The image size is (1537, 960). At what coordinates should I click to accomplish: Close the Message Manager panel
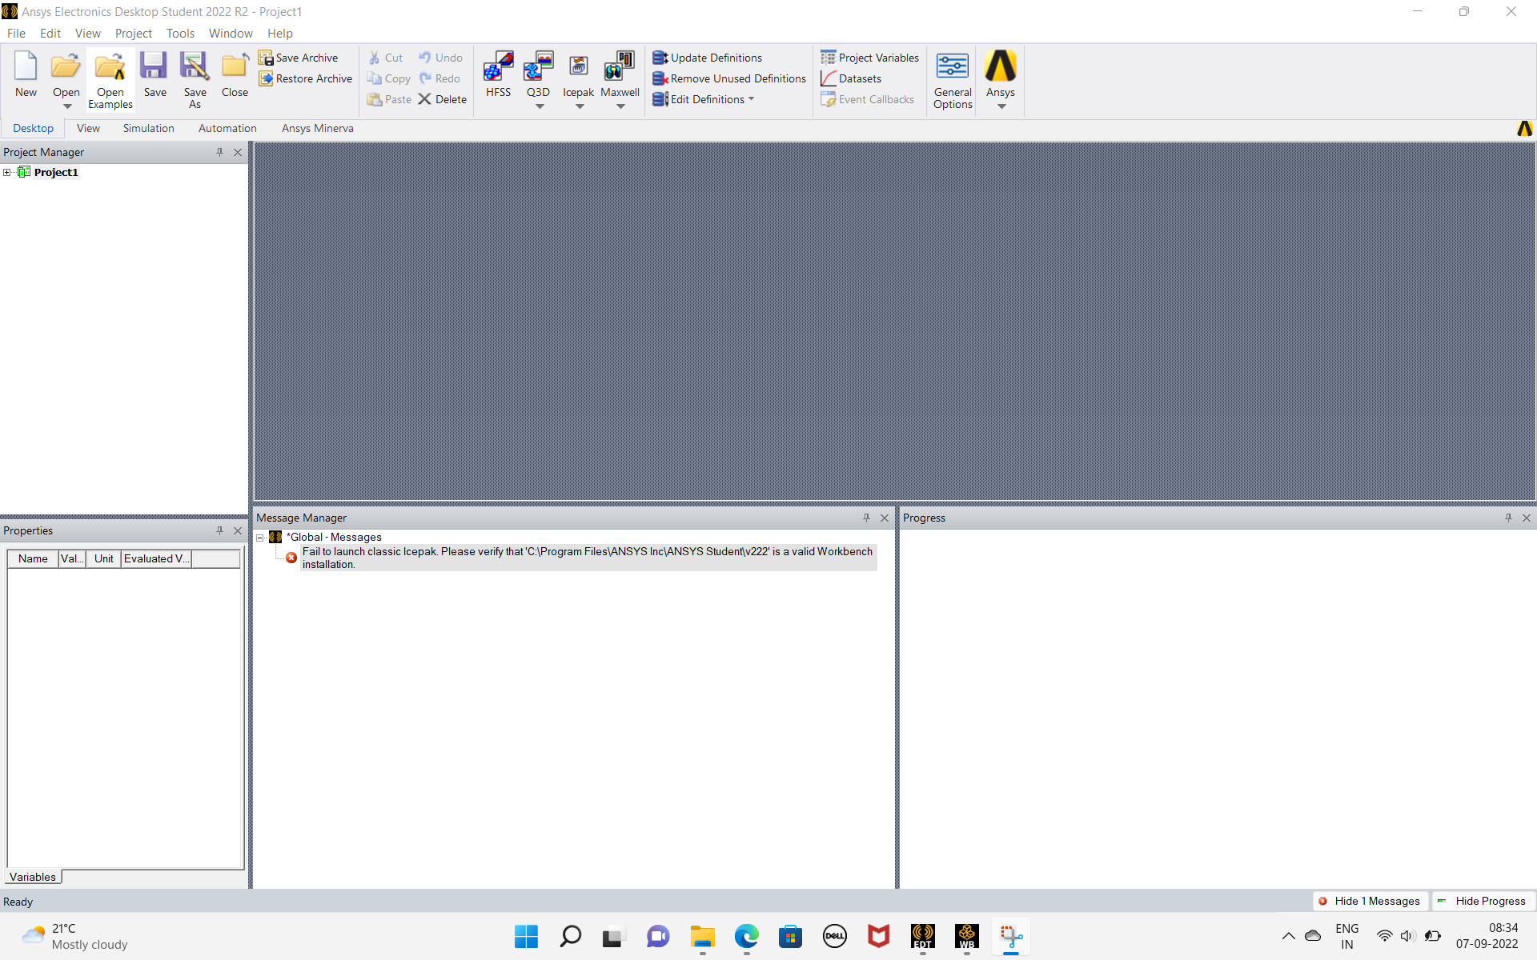885,518
